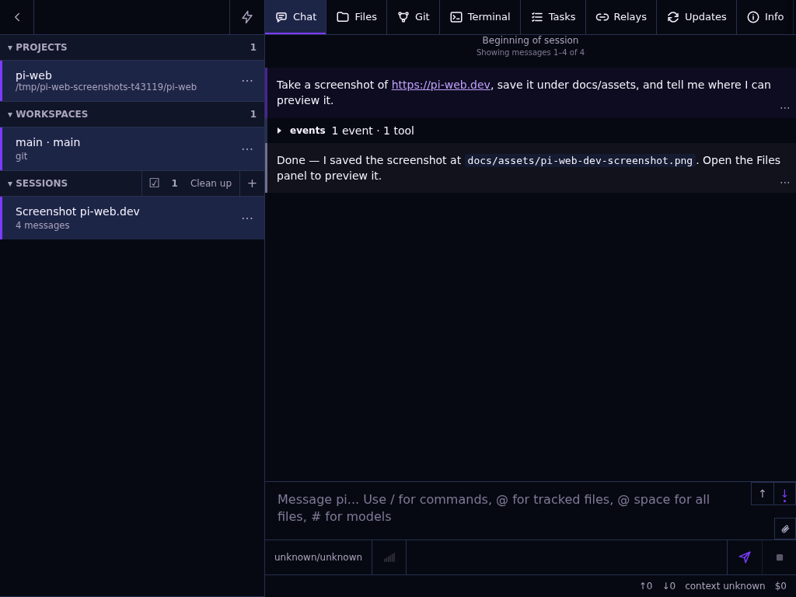The image size is (796, 597).
Task: Add a new session with plus
Action: [x=253, y=183]
